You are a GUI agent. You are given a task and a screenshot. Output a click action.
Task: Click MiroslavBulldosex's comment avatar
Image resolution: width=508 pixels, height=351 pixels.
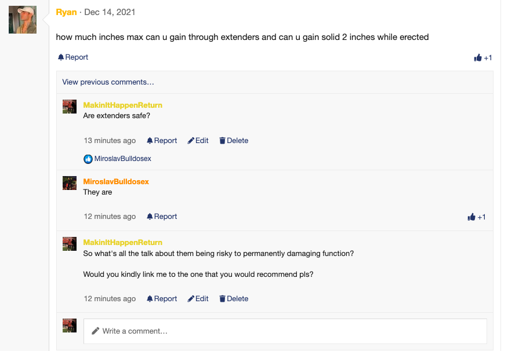[70, 183]
